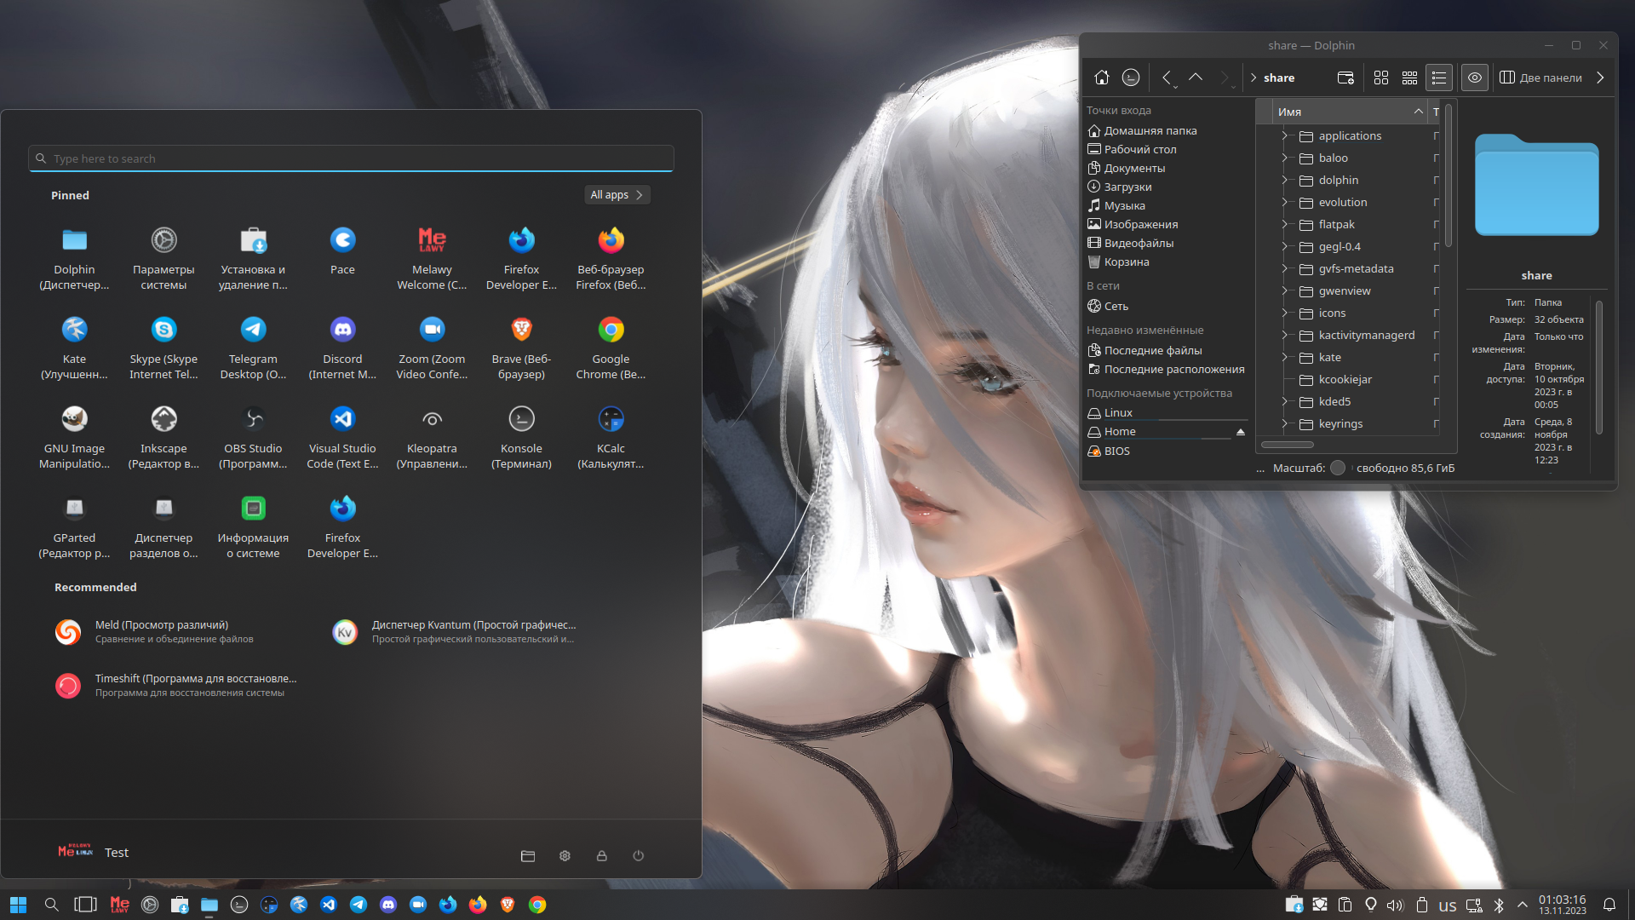This screenshot has width=1635, height=920.
Task: Expand the gwenview folder tree
Action: 1284,290
